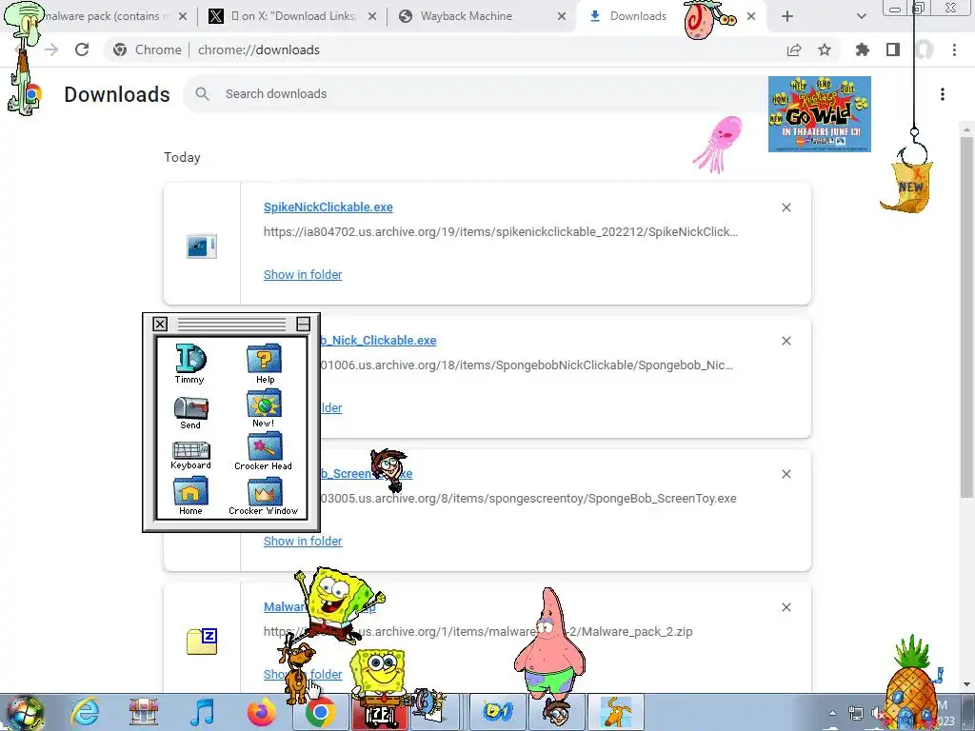The image size is (975, 731).
Task: Remove Spongebob_Nick_Clickable.exe from the list
Action: pyautogui.click(x=786, y=341)
